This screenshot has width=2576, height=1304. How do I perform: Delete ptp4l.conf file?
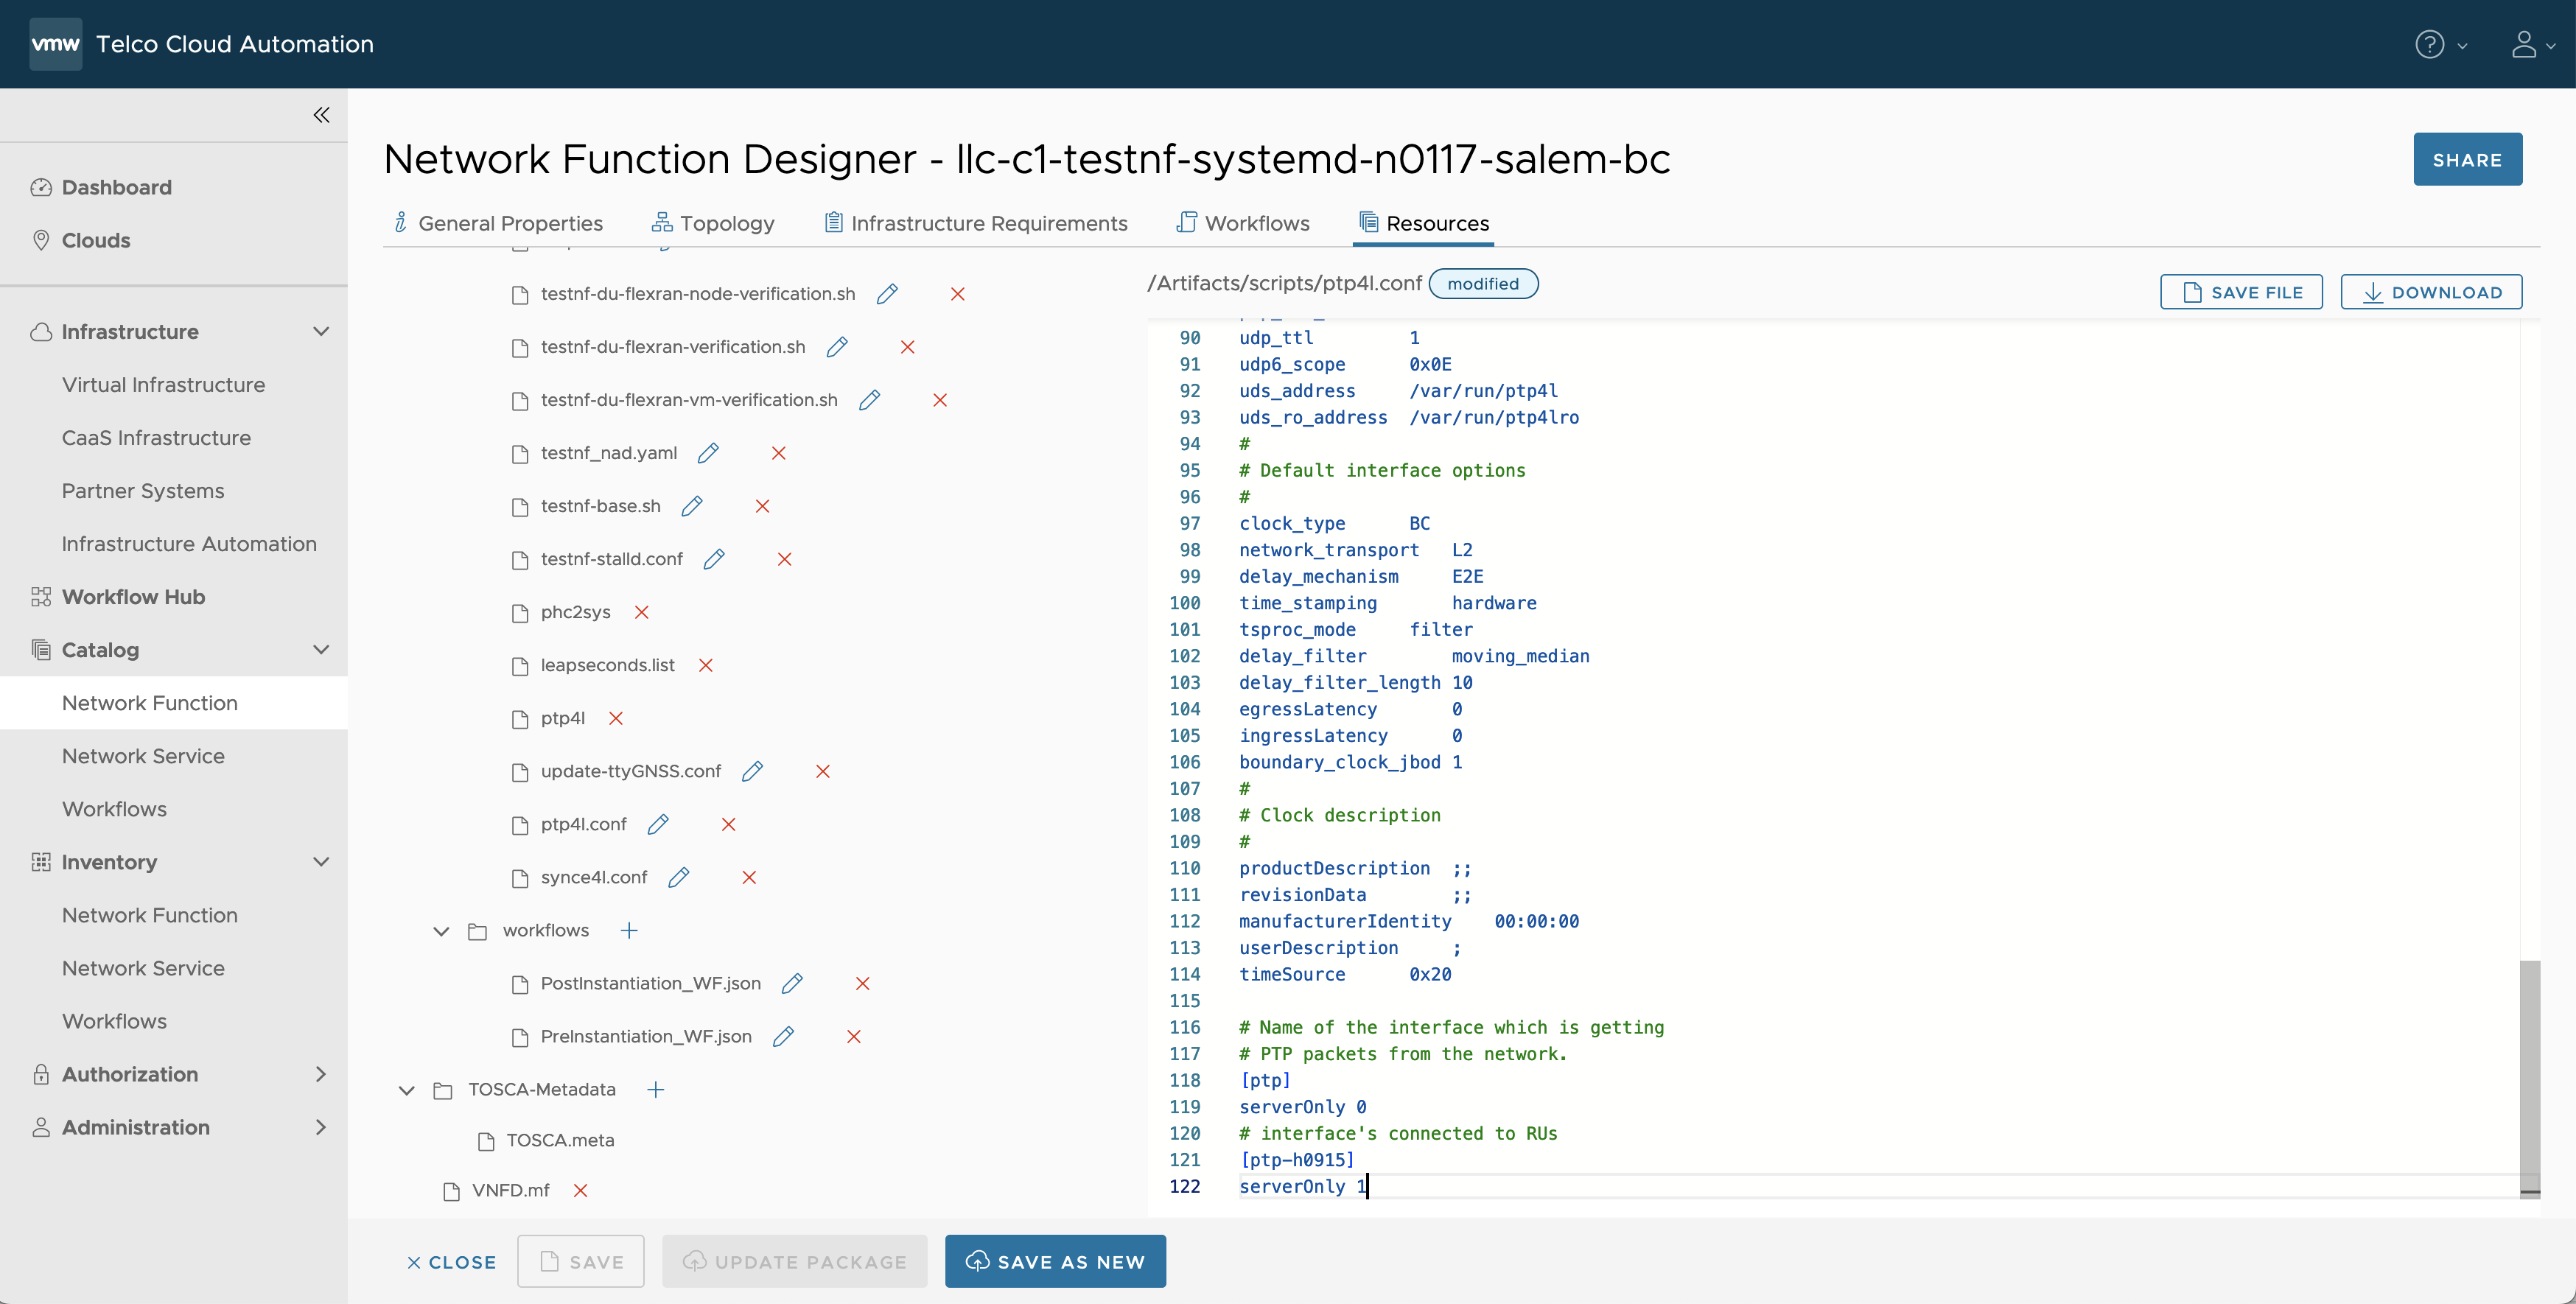point(728,824)
